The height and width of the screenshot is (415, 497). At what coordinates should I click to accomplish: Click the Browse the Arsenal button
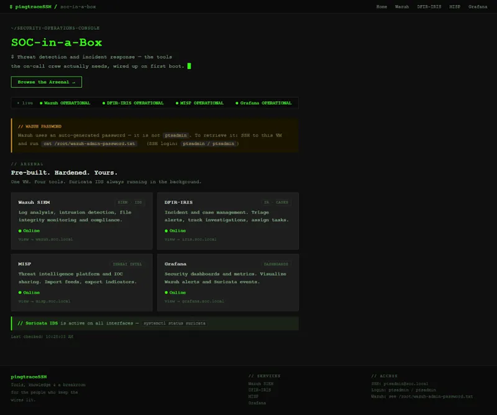tap(46, 82)
